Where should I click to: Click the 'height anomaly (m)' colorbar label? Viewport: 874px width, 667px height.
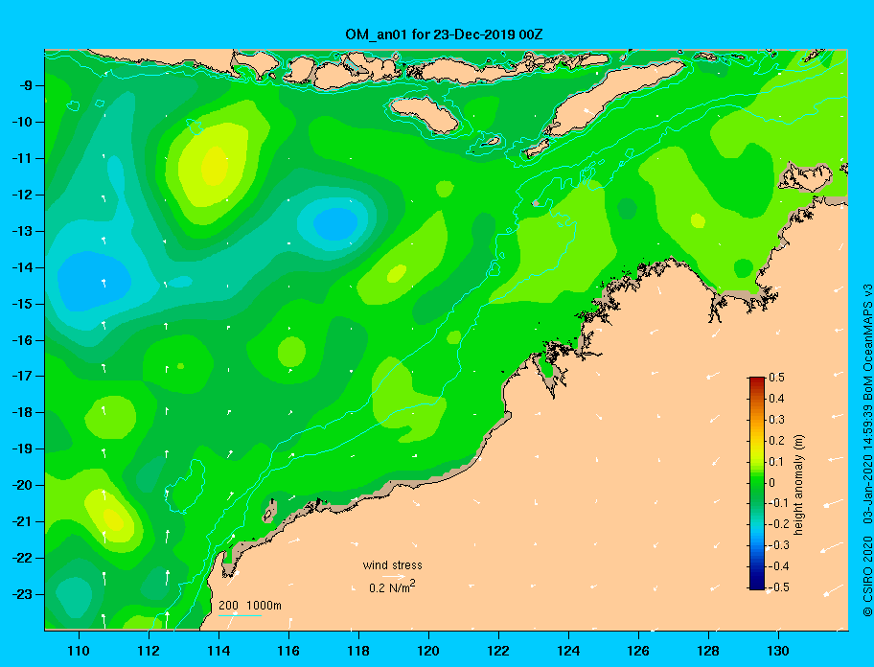(798, 485)
